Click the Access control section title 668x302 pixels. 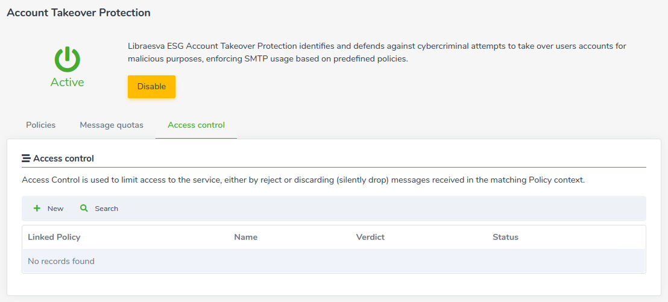pos(63,159)
